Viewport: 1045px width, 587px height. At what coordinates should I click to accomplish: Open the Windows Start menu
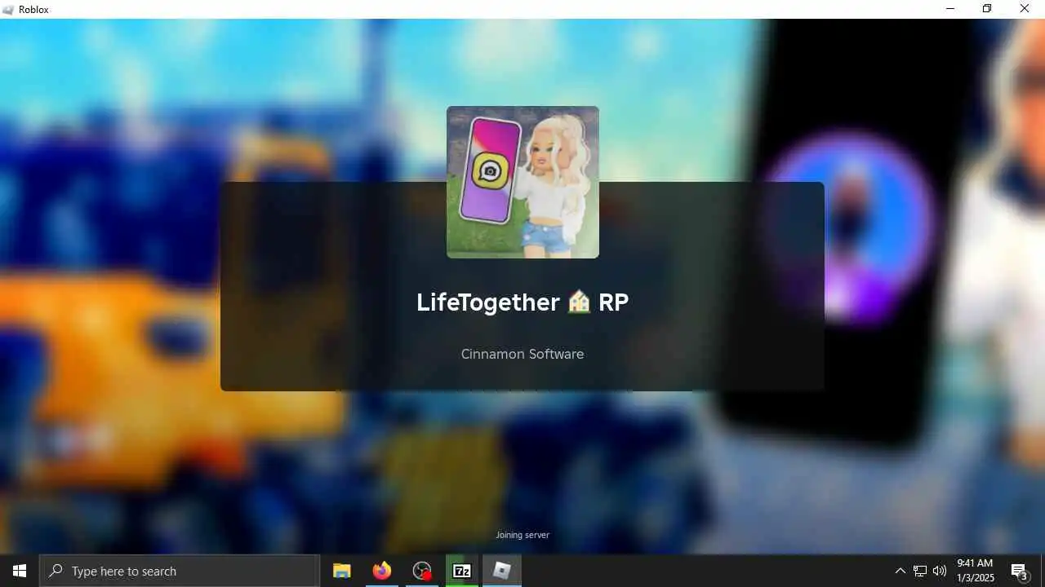[20, 571]
